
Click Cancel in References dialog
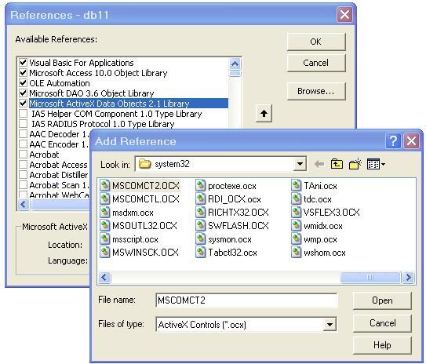point(316,63)
